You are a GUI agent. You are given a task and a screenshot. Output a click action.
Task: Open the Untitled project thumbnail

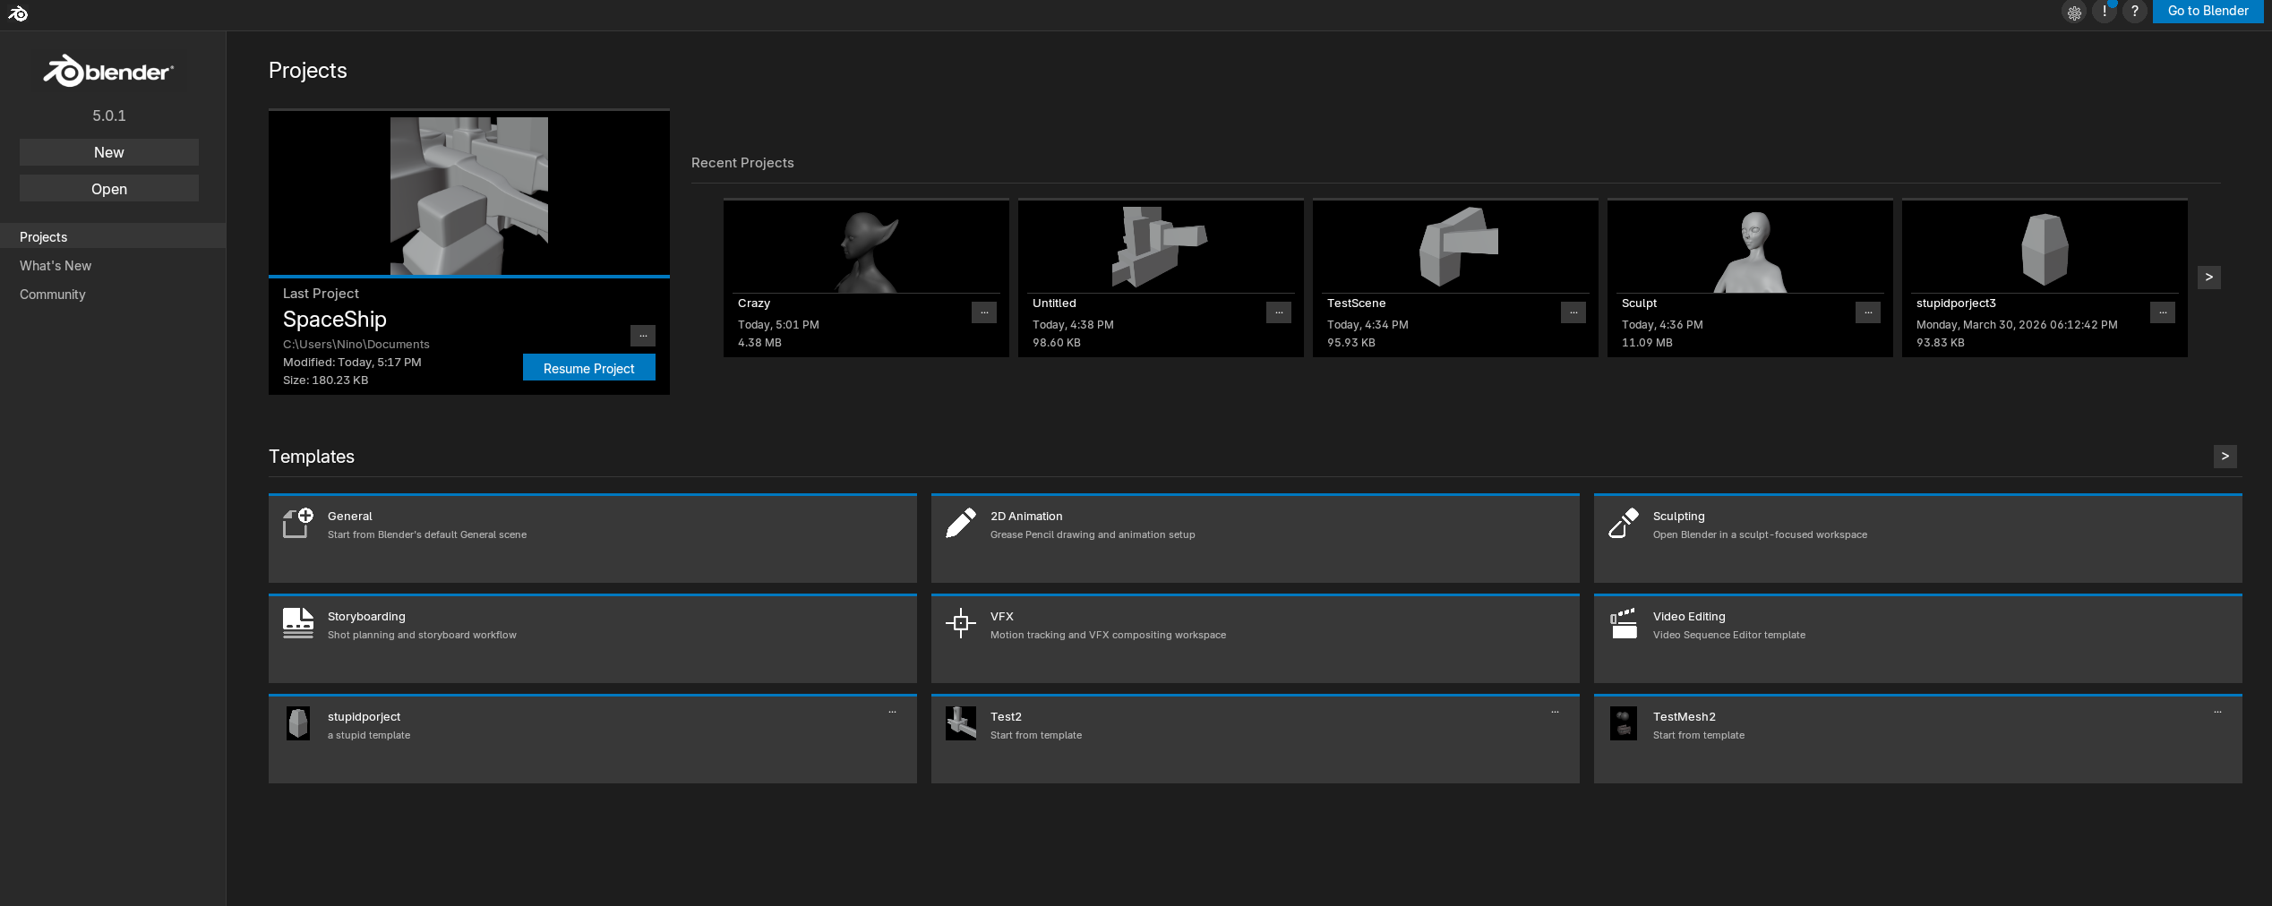tap(1161, 247)
